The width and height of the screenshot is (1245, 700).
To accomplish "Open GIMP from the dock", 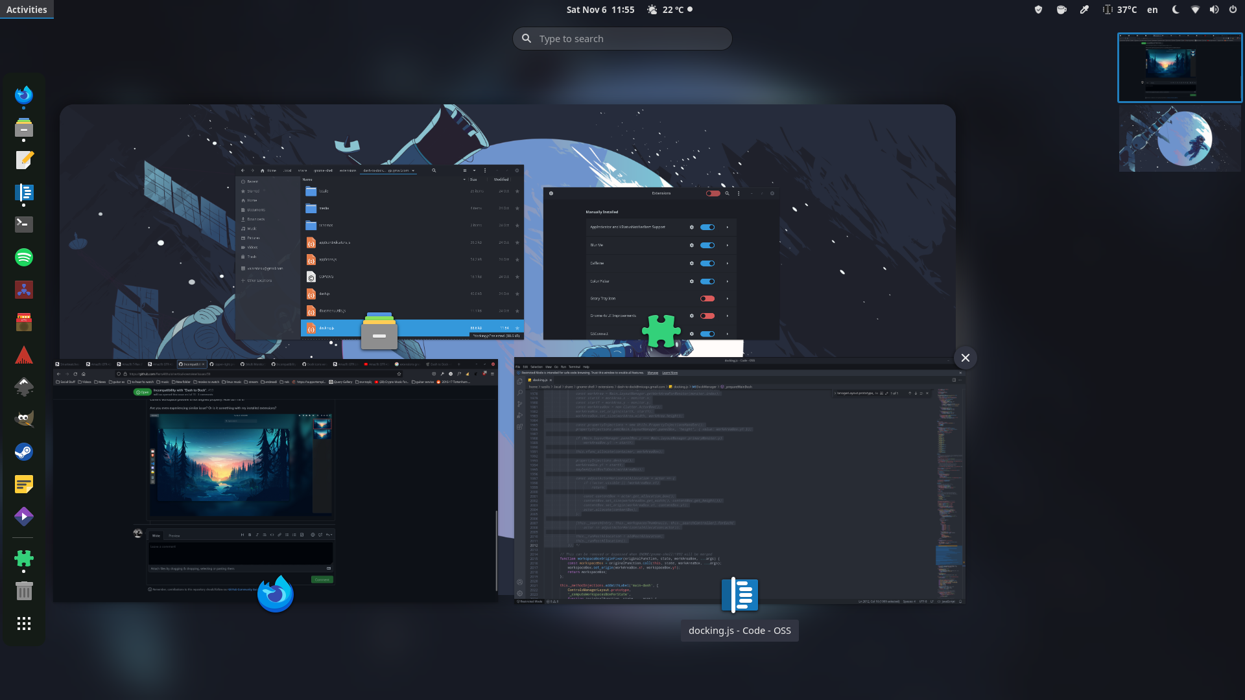I will [24, 419].
